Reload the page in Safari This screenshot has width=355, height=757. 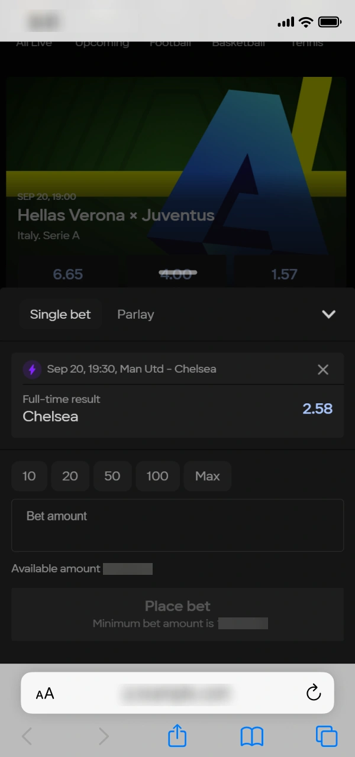[x=313, y=693]
